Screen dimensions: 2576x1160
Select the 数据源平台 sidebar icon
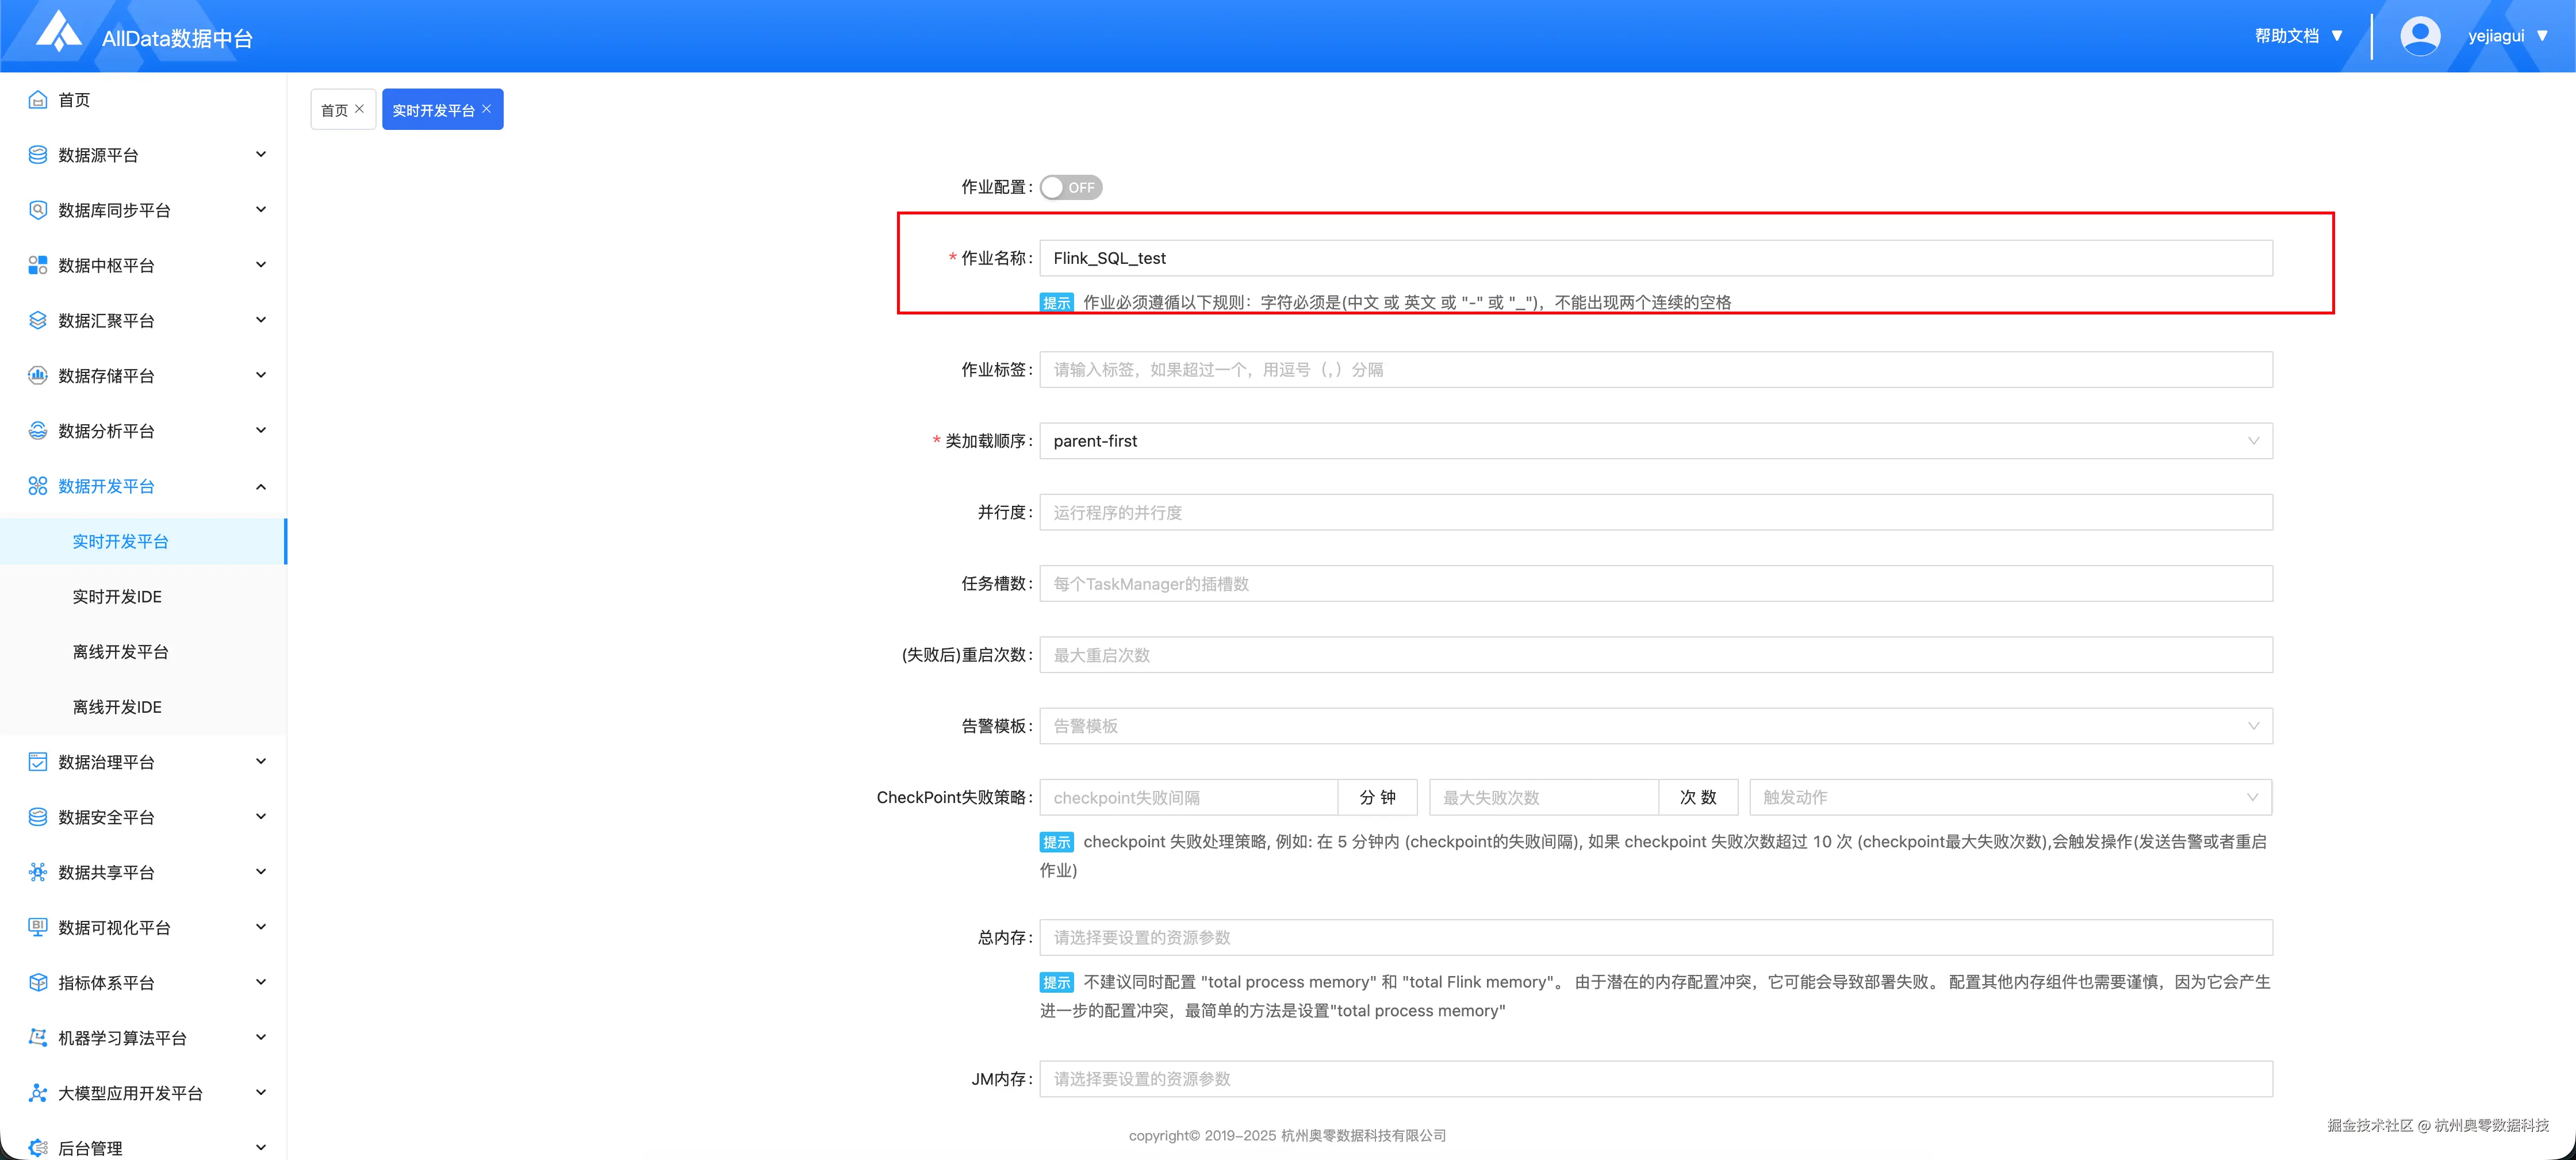point(37,154)
